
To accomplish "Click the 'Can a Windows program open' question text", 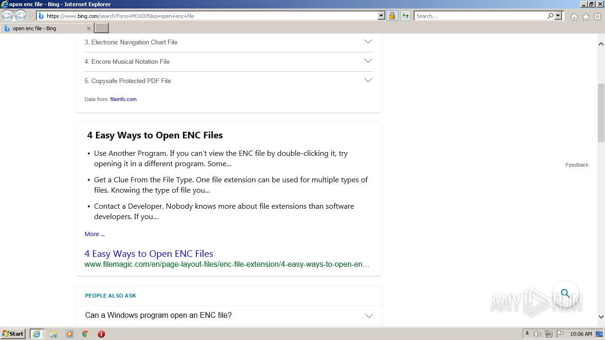I will click(158, 315).
